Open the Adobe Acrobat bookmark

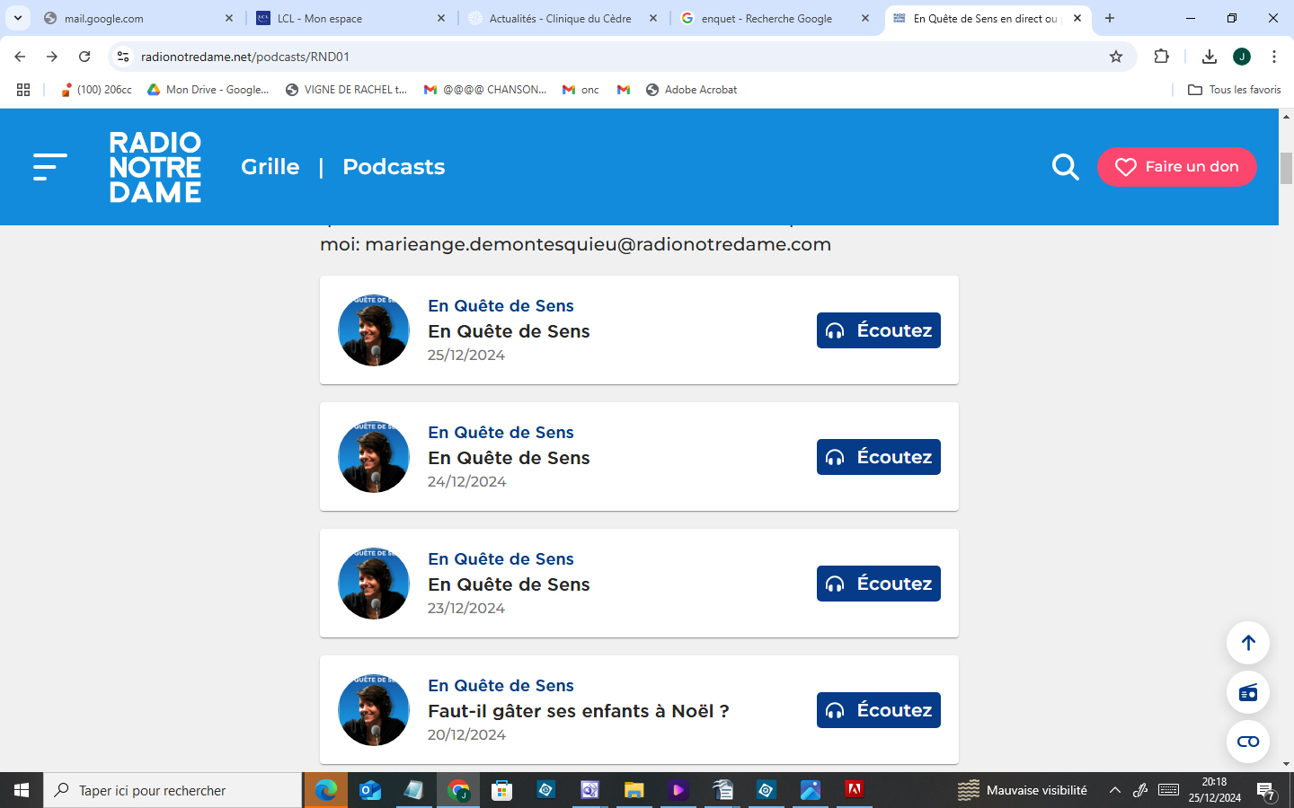coord(691,90)
